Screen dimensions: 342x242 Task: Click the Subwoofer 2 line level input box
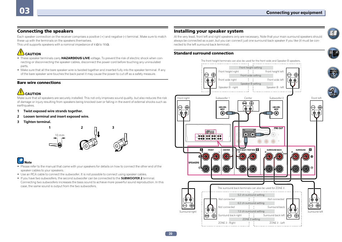pos(276,110)
